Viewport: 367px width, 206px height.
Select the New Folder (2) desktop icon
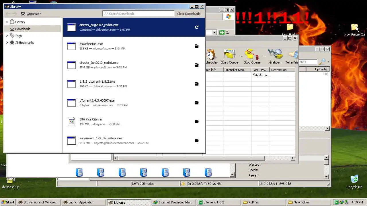click(354, 30)
